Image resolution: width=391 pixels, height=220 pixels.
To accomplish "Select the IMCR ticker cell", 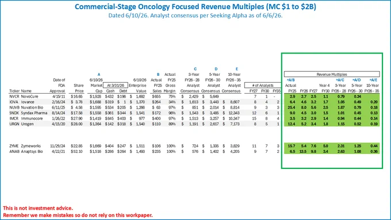I will point(14,118).
